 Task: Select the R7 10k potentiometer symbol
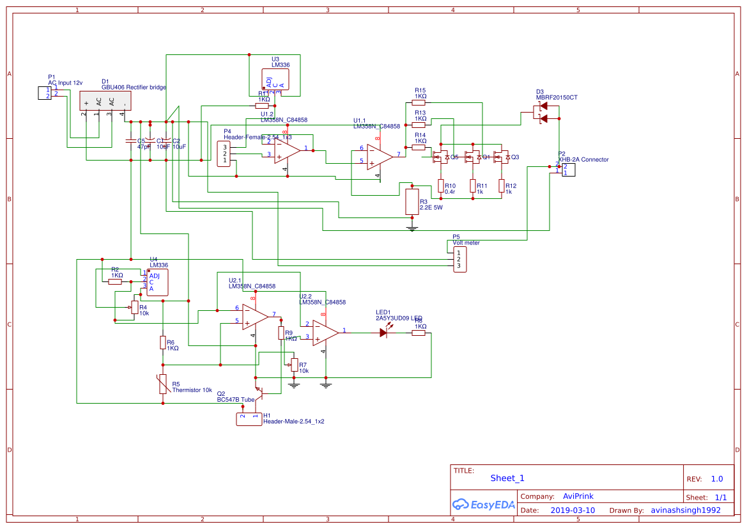pyautogui.click(x=293, y=365)
